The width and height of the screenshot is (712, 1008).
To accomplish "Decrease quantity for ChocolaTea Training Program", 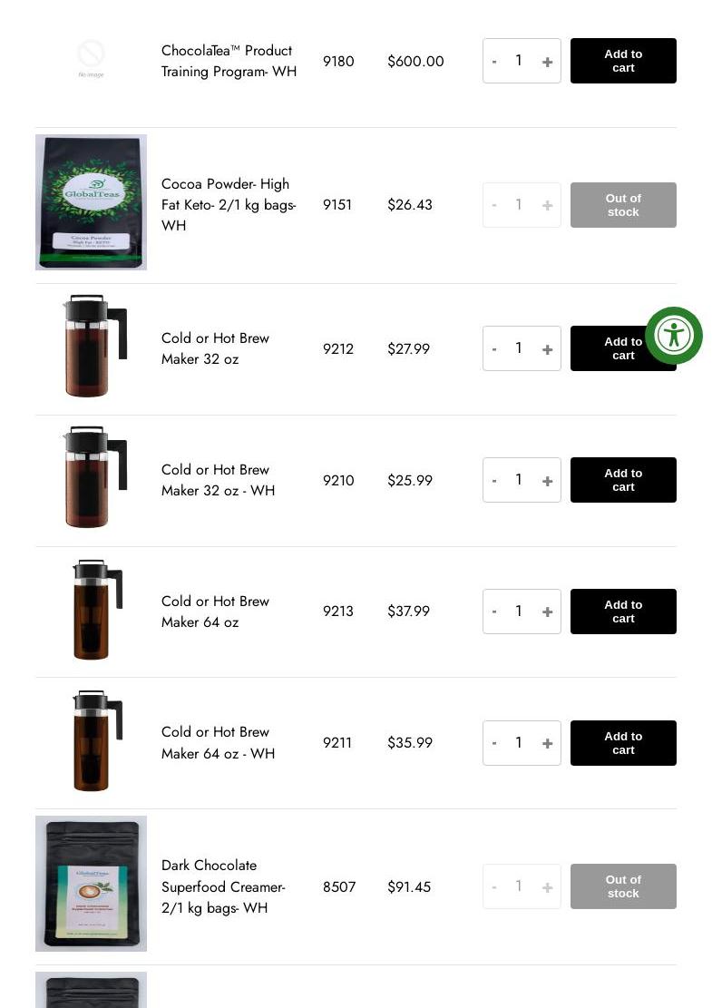I will [494, 62].
